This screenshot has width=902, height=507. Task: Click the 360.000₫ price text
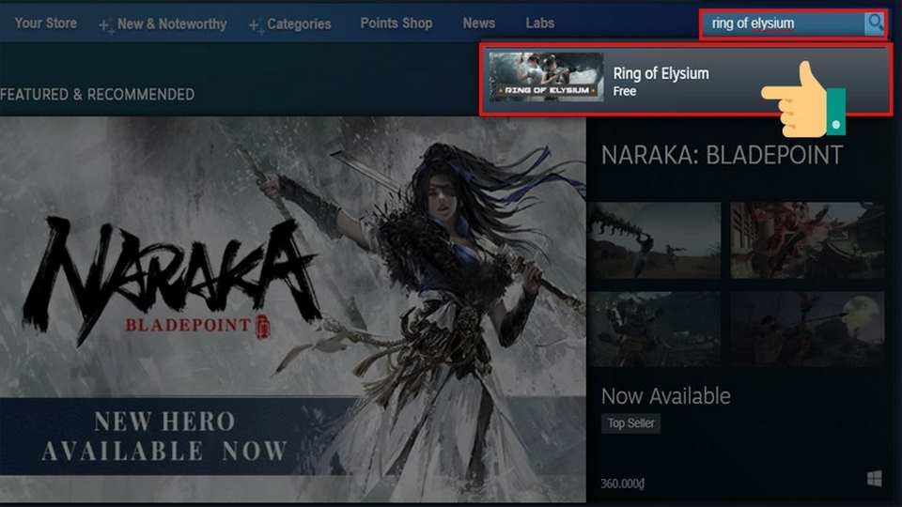pos(622,484)
